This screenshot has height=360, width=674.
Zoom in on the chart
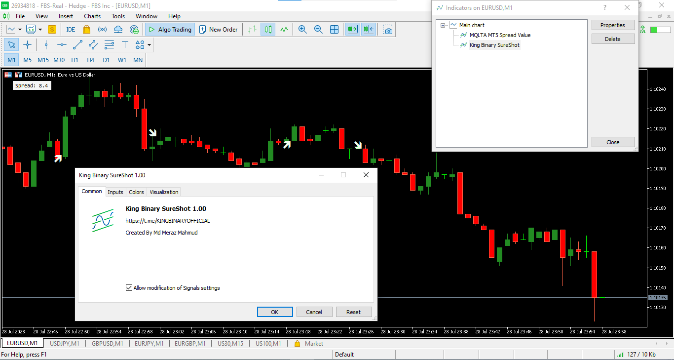[x=302, y=29]
